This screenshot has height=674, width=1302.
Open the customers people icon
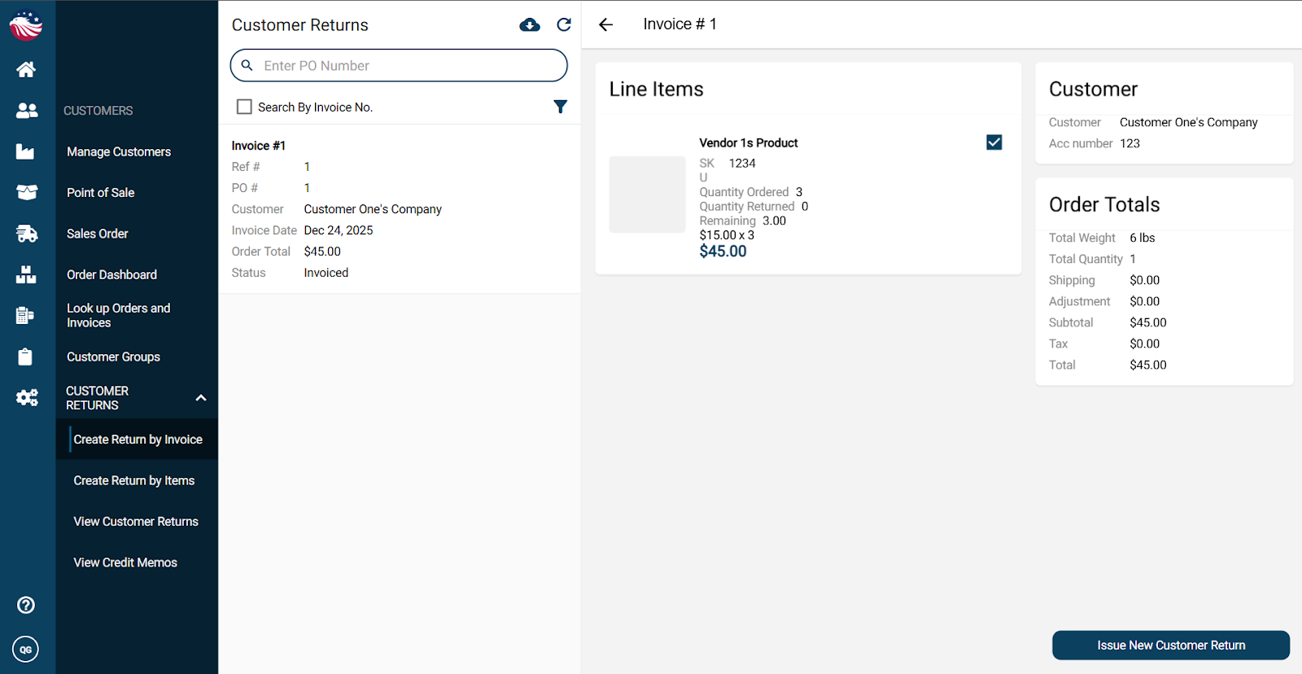[26, 111]
